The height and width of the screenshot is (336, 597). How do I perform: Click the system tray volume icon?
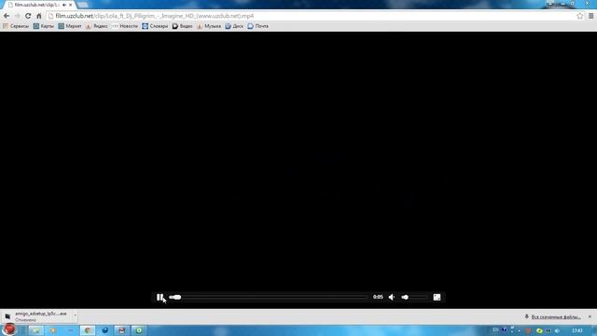(557, 330)
